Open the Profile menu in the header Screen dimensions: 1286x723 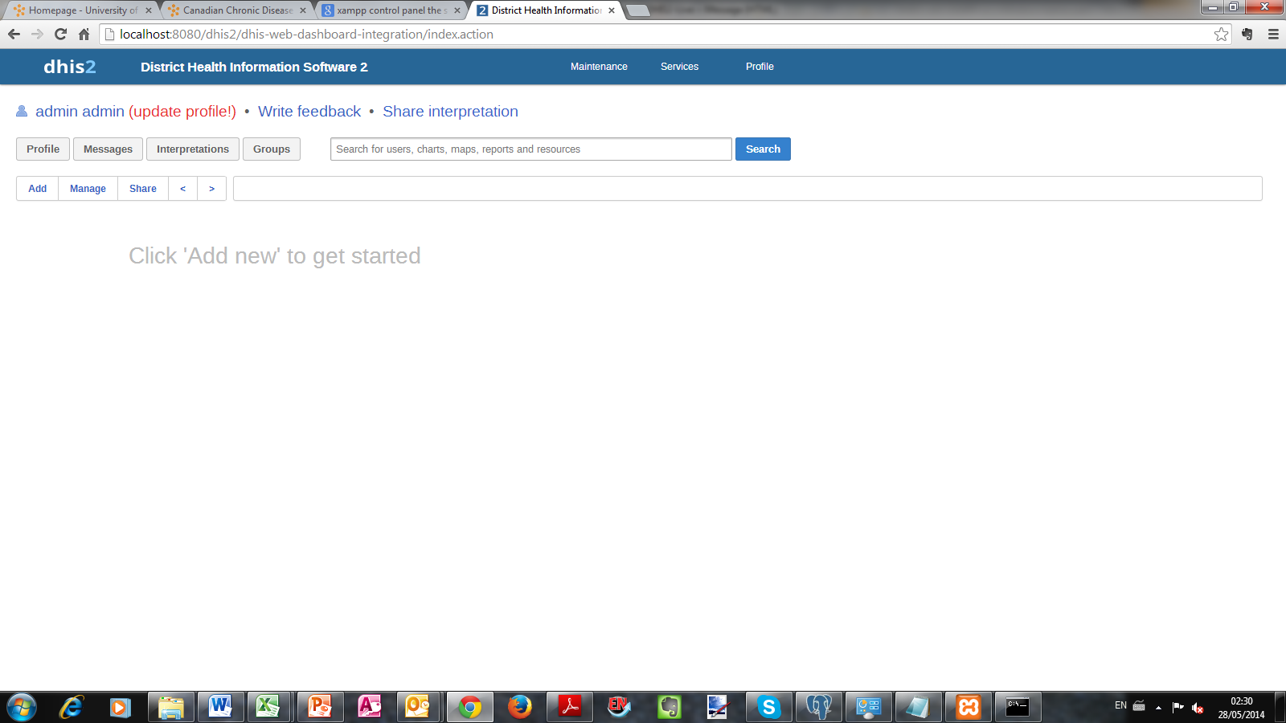click(760, 67)
